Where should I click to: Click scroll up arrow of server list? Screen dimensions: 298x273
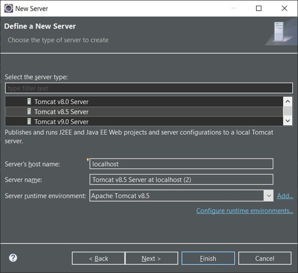(287, 101)
